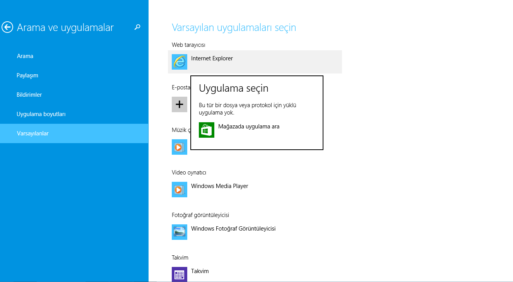Click the no installed app message text

[x=248, y=109]
